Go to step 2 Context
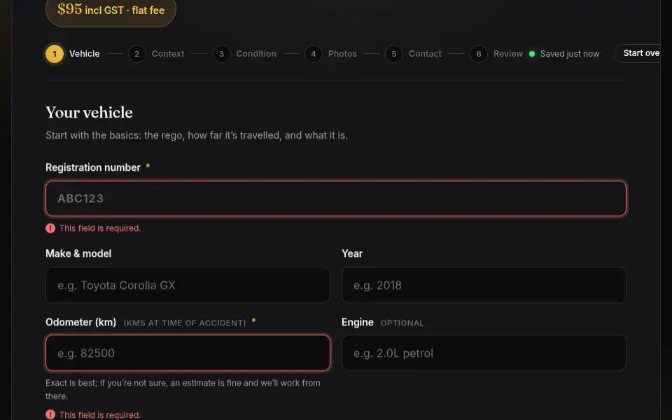Image resolution: width=672 pixels, height=420 pixels. pyautogui.click(x=156, y=54)
